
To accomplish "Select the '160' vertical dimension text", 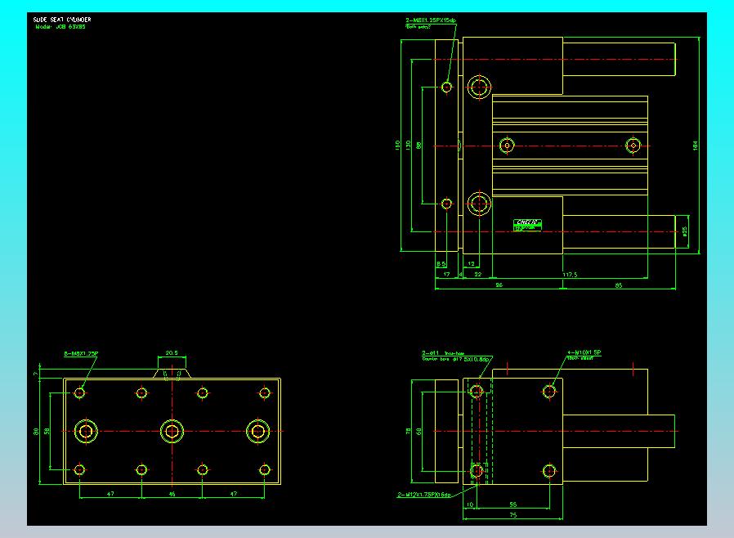I will click(x=397, y=146).
